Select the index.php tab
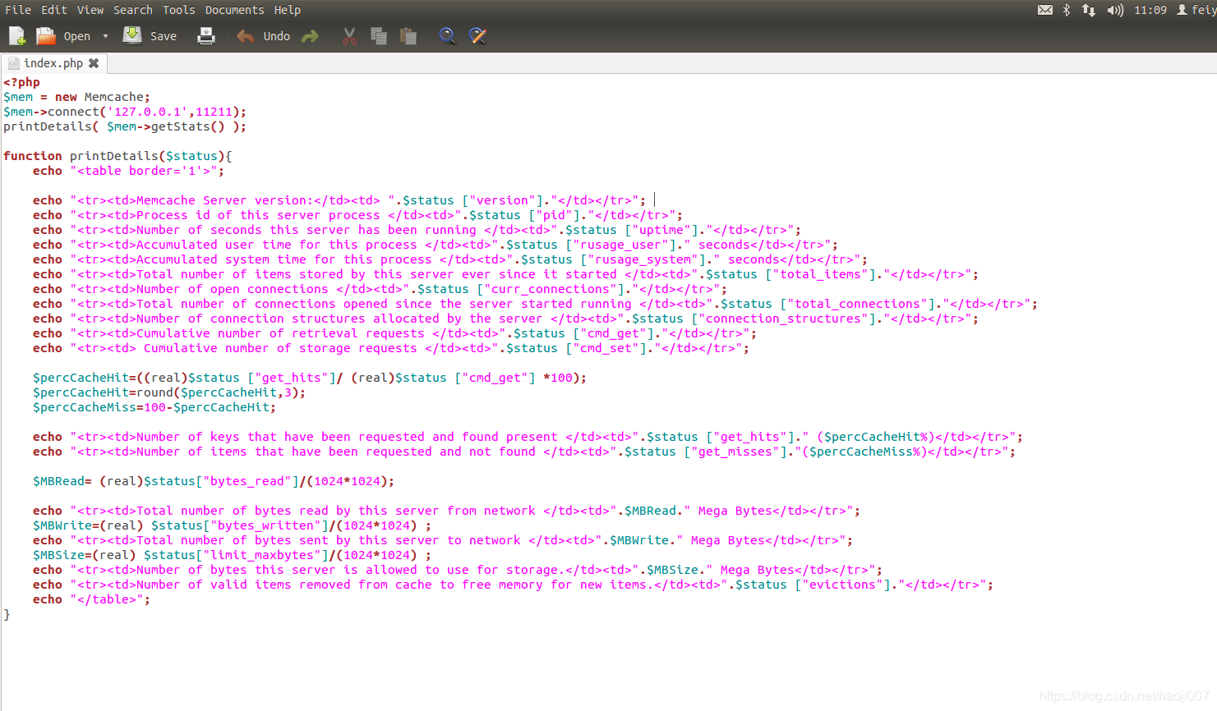Viewport: 1217px width, 711px height. (x=53, y=63)
